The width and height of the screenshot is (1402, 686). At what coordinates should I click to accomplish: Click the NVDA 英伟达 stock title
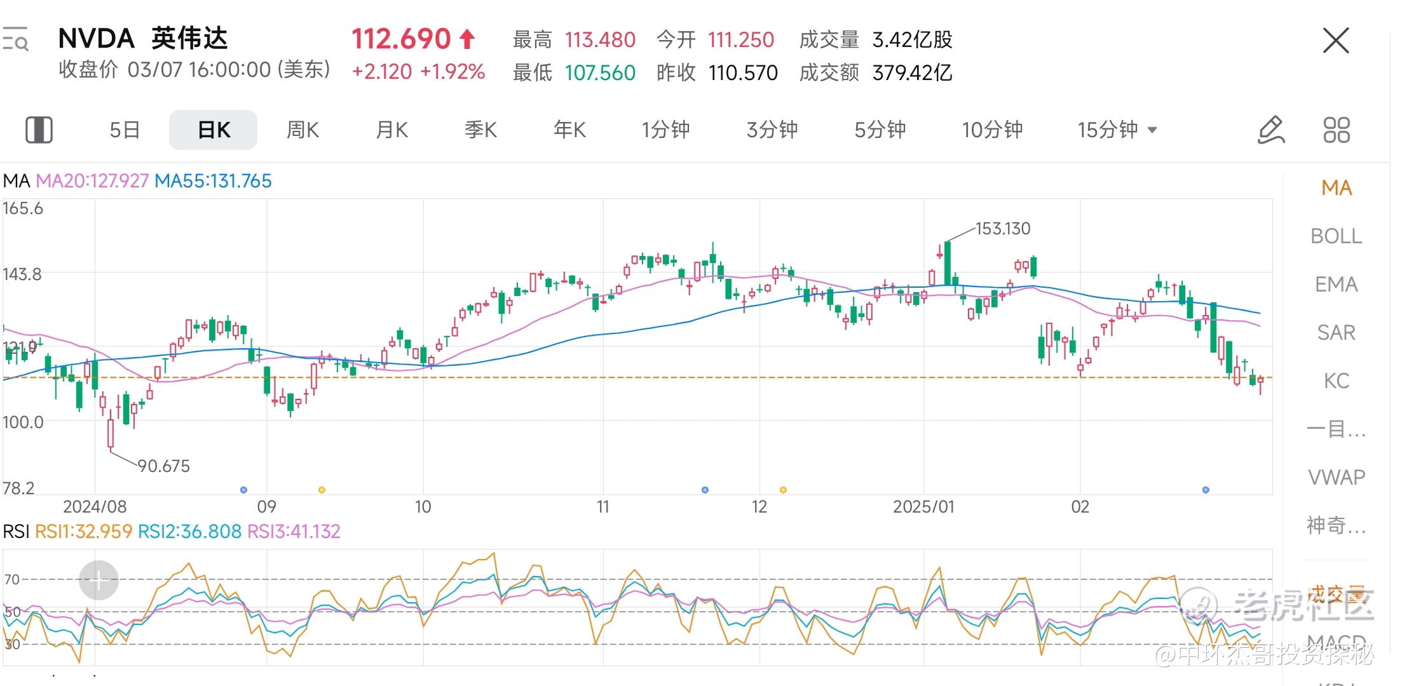143,39
